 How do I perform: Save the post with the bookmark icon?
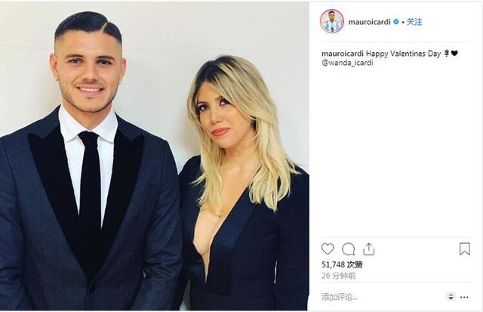tap(465, 249)
